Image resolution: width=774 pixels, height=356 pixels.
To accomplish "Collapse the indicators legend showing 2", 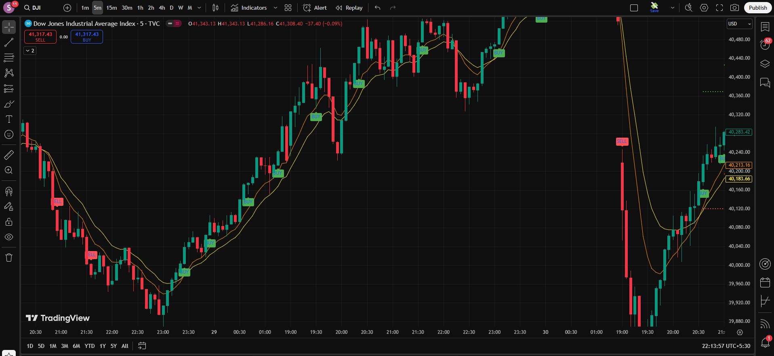I will click(x=30, y=50).
